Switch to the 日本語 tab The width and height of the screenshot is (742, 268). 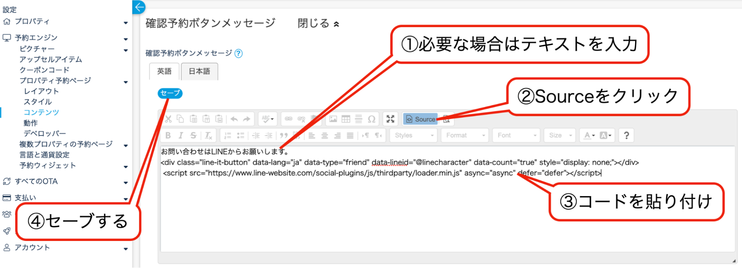pos(199,71)
